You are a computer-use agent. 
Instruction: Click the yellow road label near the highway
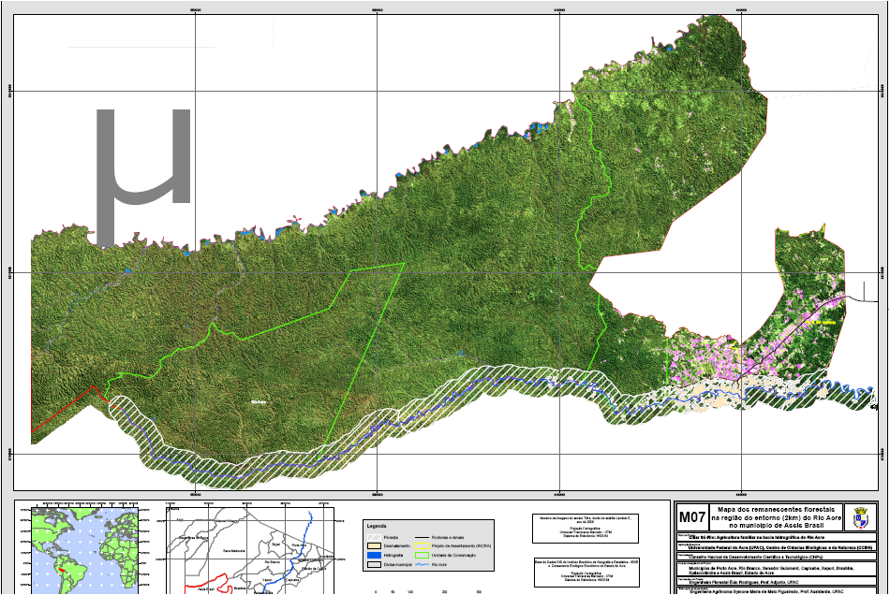(x=820, y=322)
